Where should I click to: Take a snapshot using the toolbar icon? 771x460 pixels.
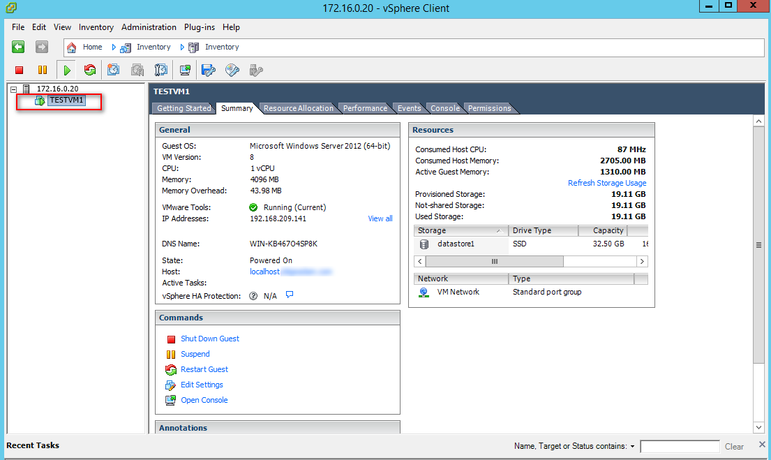coord(113,71)
